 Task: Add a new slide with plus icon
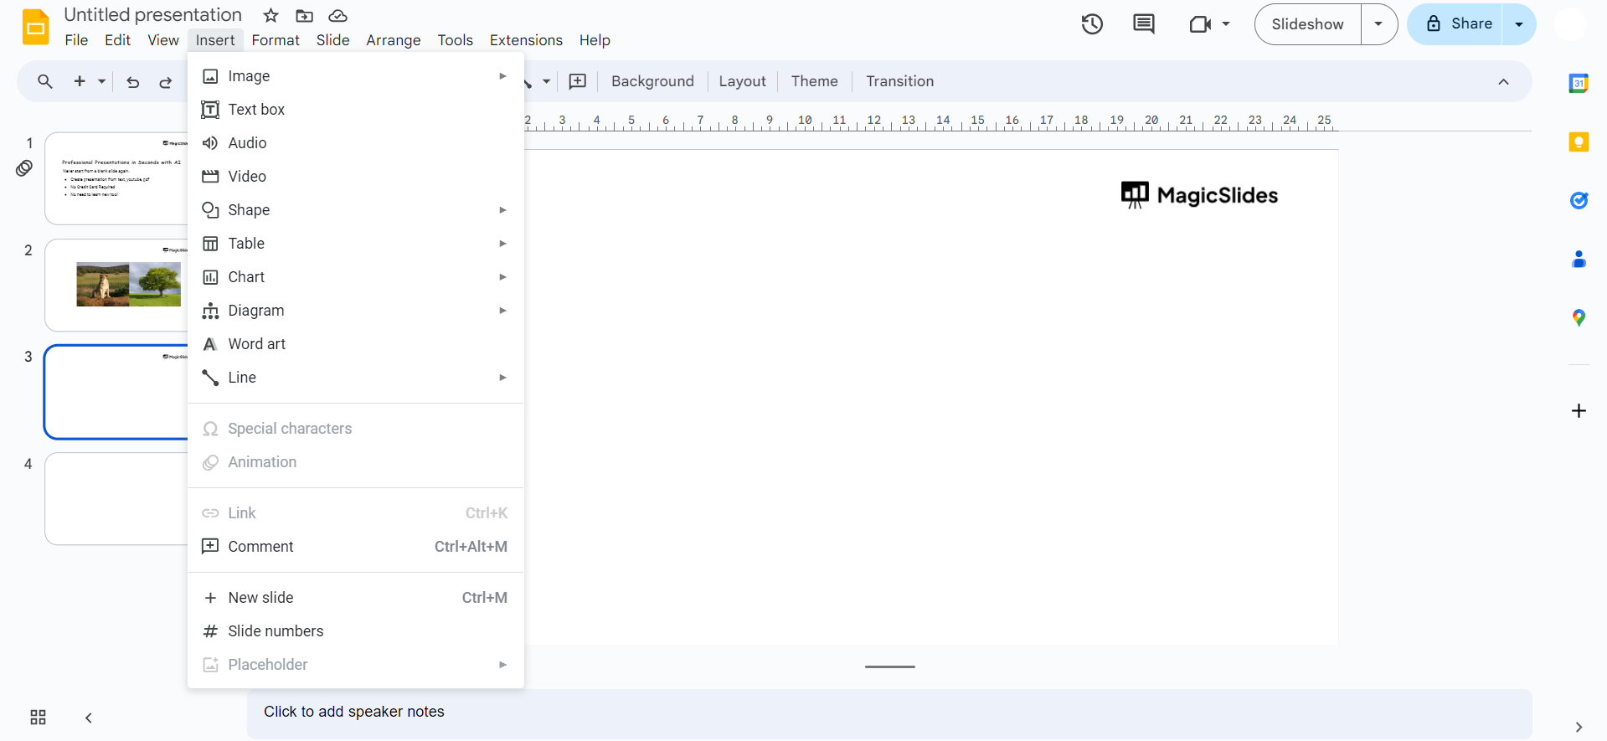tap(80, 81)
